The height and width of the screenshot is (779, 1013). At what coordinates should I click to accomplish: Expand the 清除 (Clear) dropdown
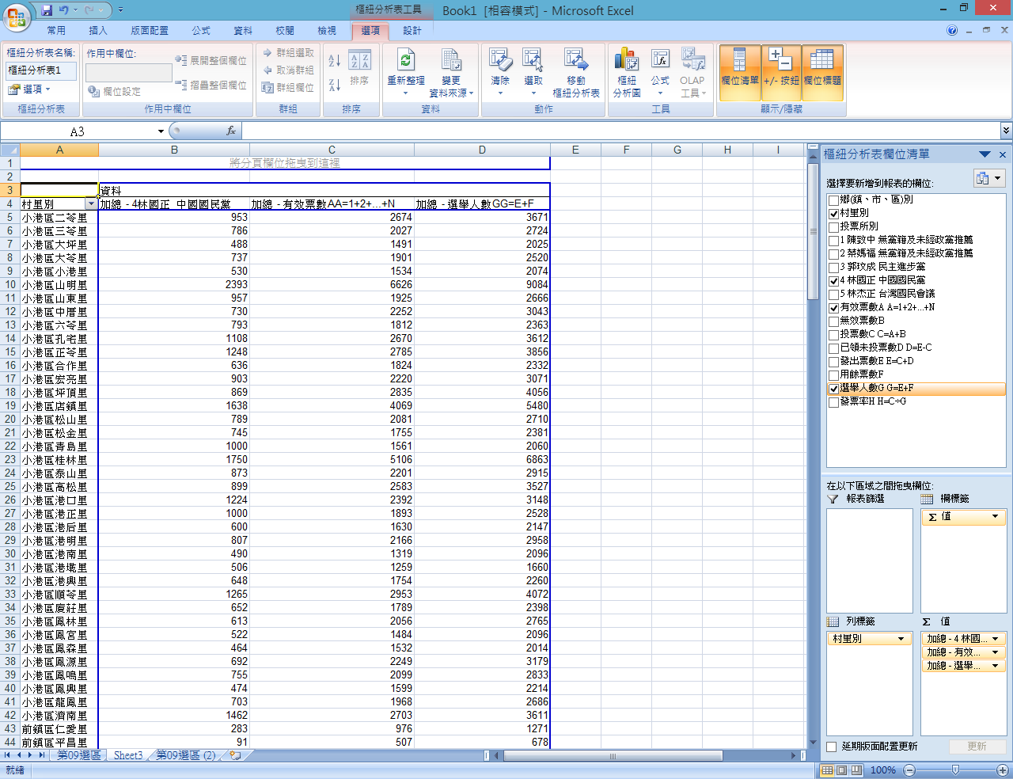pos(499,93)
